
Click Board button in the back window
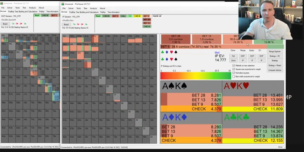[x=5, y=24]
